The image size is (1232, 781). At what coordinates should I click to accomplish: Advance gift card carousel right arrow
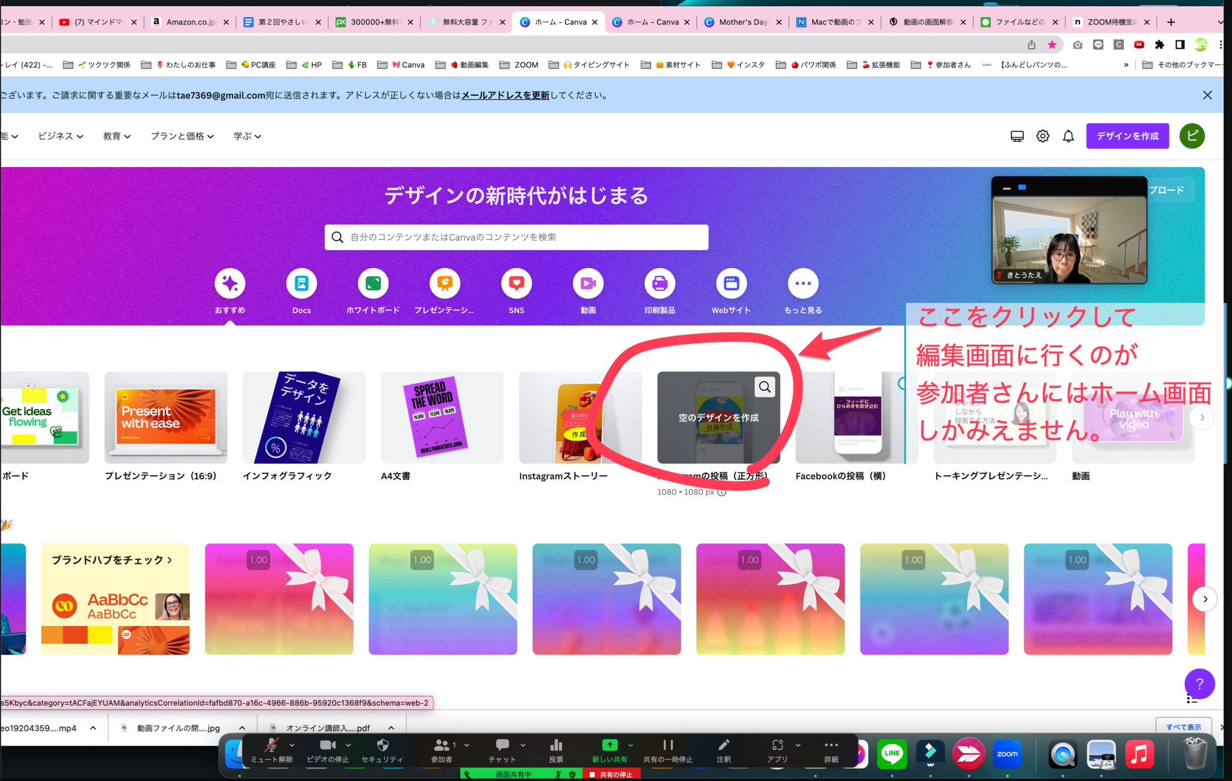1205,599
